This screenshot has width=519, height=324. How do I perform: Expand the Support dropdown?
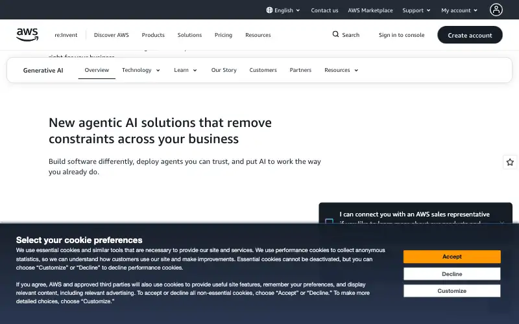click(416, 10)
